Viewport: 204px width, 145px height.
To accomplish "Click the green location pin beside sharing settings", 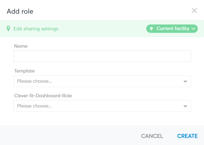I will 8,29.
